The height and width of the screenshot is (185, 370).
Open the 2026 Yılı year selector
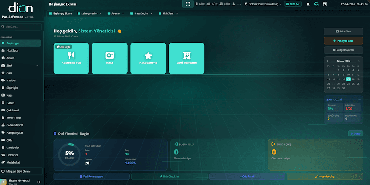point(293,4)
